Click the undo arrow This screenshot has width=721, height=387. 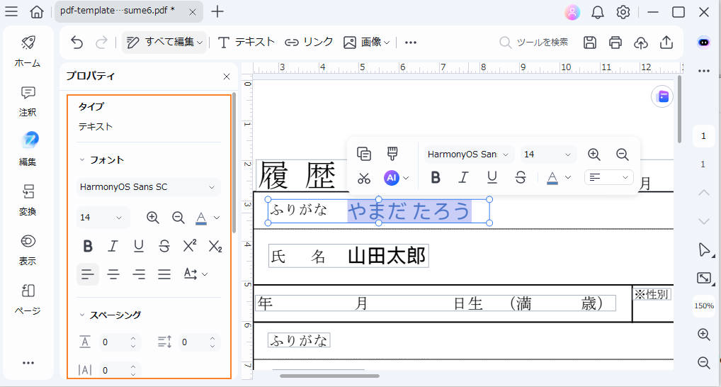click(76, 43)
